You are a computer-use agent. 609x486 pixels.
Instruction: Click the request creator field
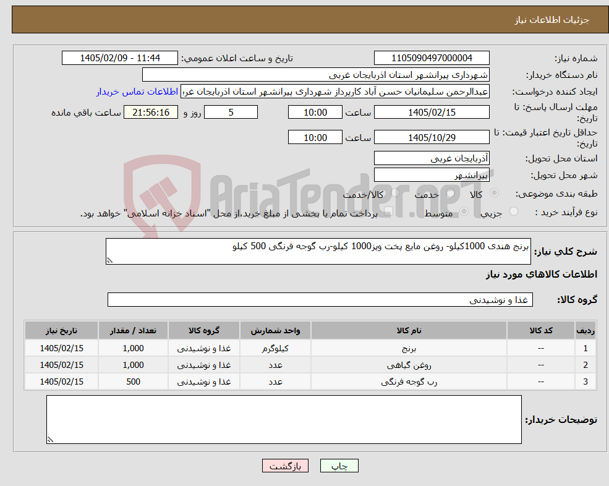(x=334, y=92)
